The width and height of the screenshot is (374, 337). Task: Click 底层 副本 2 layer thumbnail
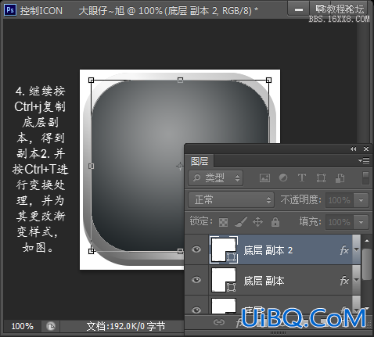point(224,249)
